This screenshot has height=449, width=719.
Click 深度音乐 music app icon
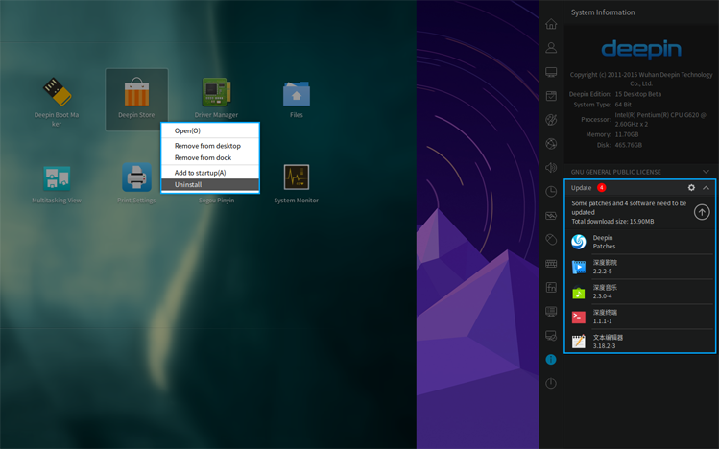tap(579, 292)
